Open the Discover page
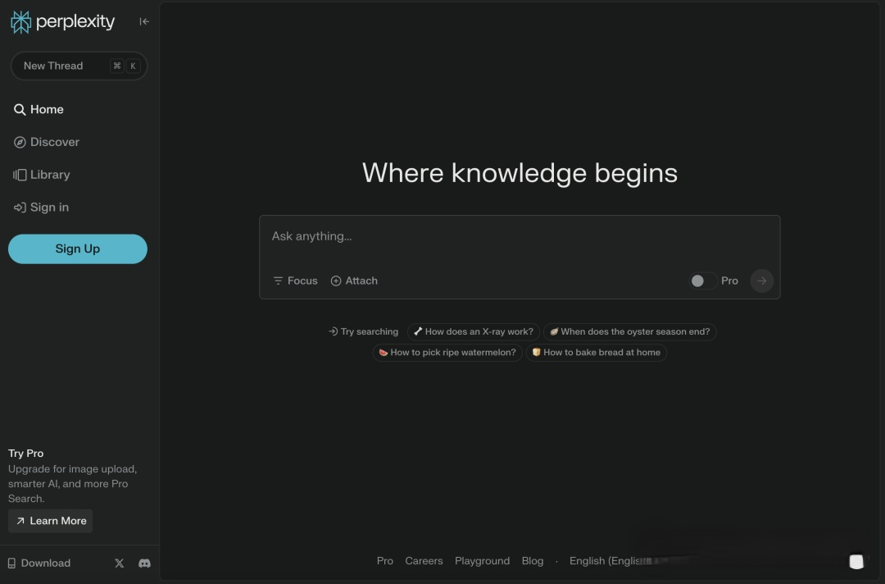885x584 pixels. click(46, 142)
